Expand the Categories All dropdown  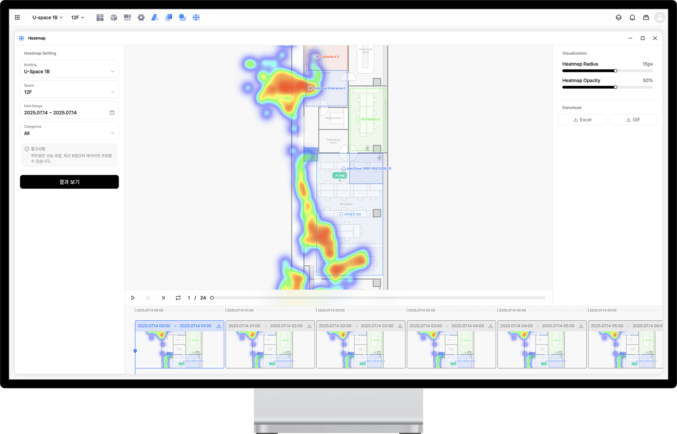(x=69, y=130)
